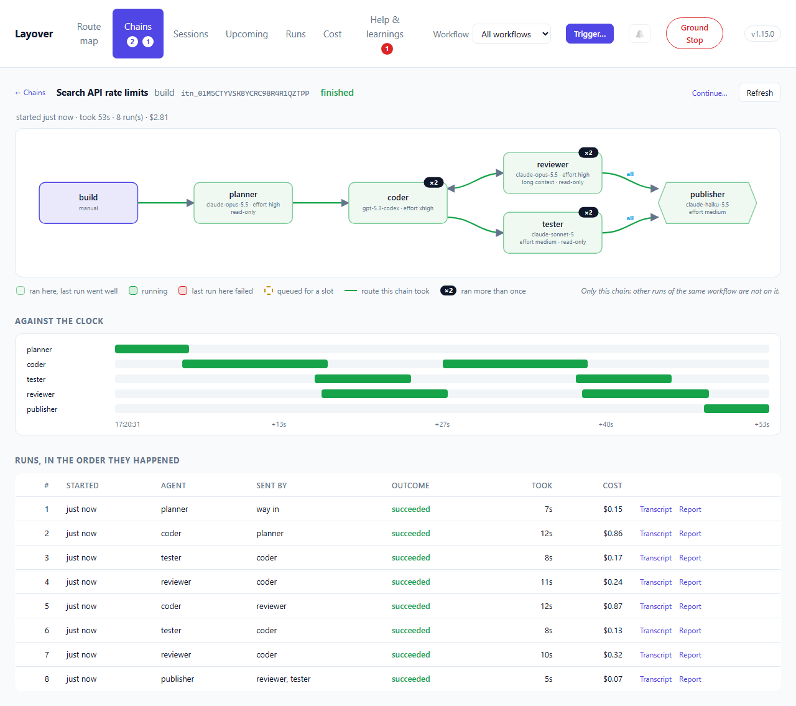
Task: Open Report for run 7 costing $0.32
Action: 690,655
